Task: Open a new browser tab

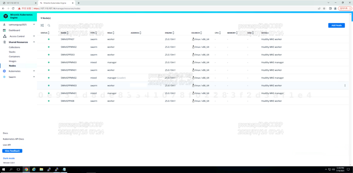Action: 79,3
